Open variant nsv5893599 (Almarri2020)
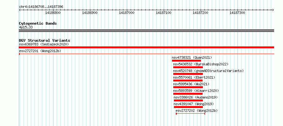The height and width of the screenshot is (126, 283). tap(196, 91)
